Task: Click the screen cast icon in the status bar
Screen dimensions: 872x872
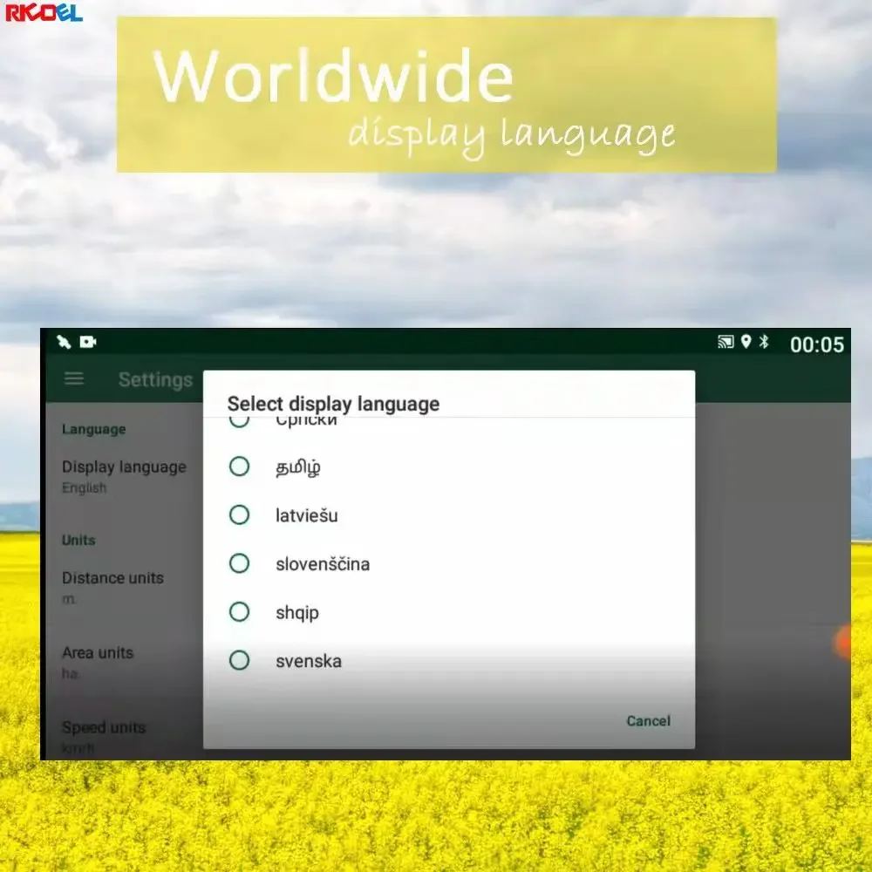Action: point(726,342)
